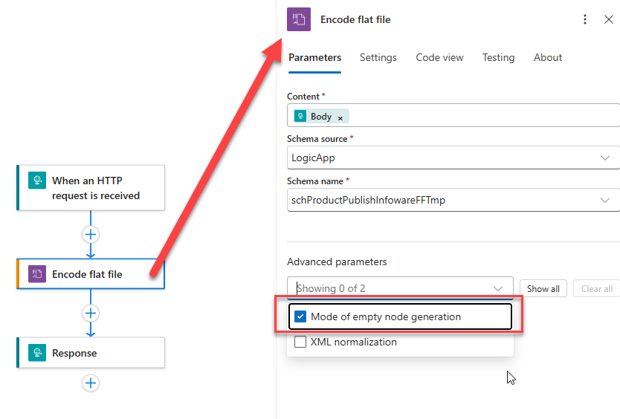Remove the Body token from Content
The height and width of the screenshot is (419, 620).
click(x=340, y=118)
